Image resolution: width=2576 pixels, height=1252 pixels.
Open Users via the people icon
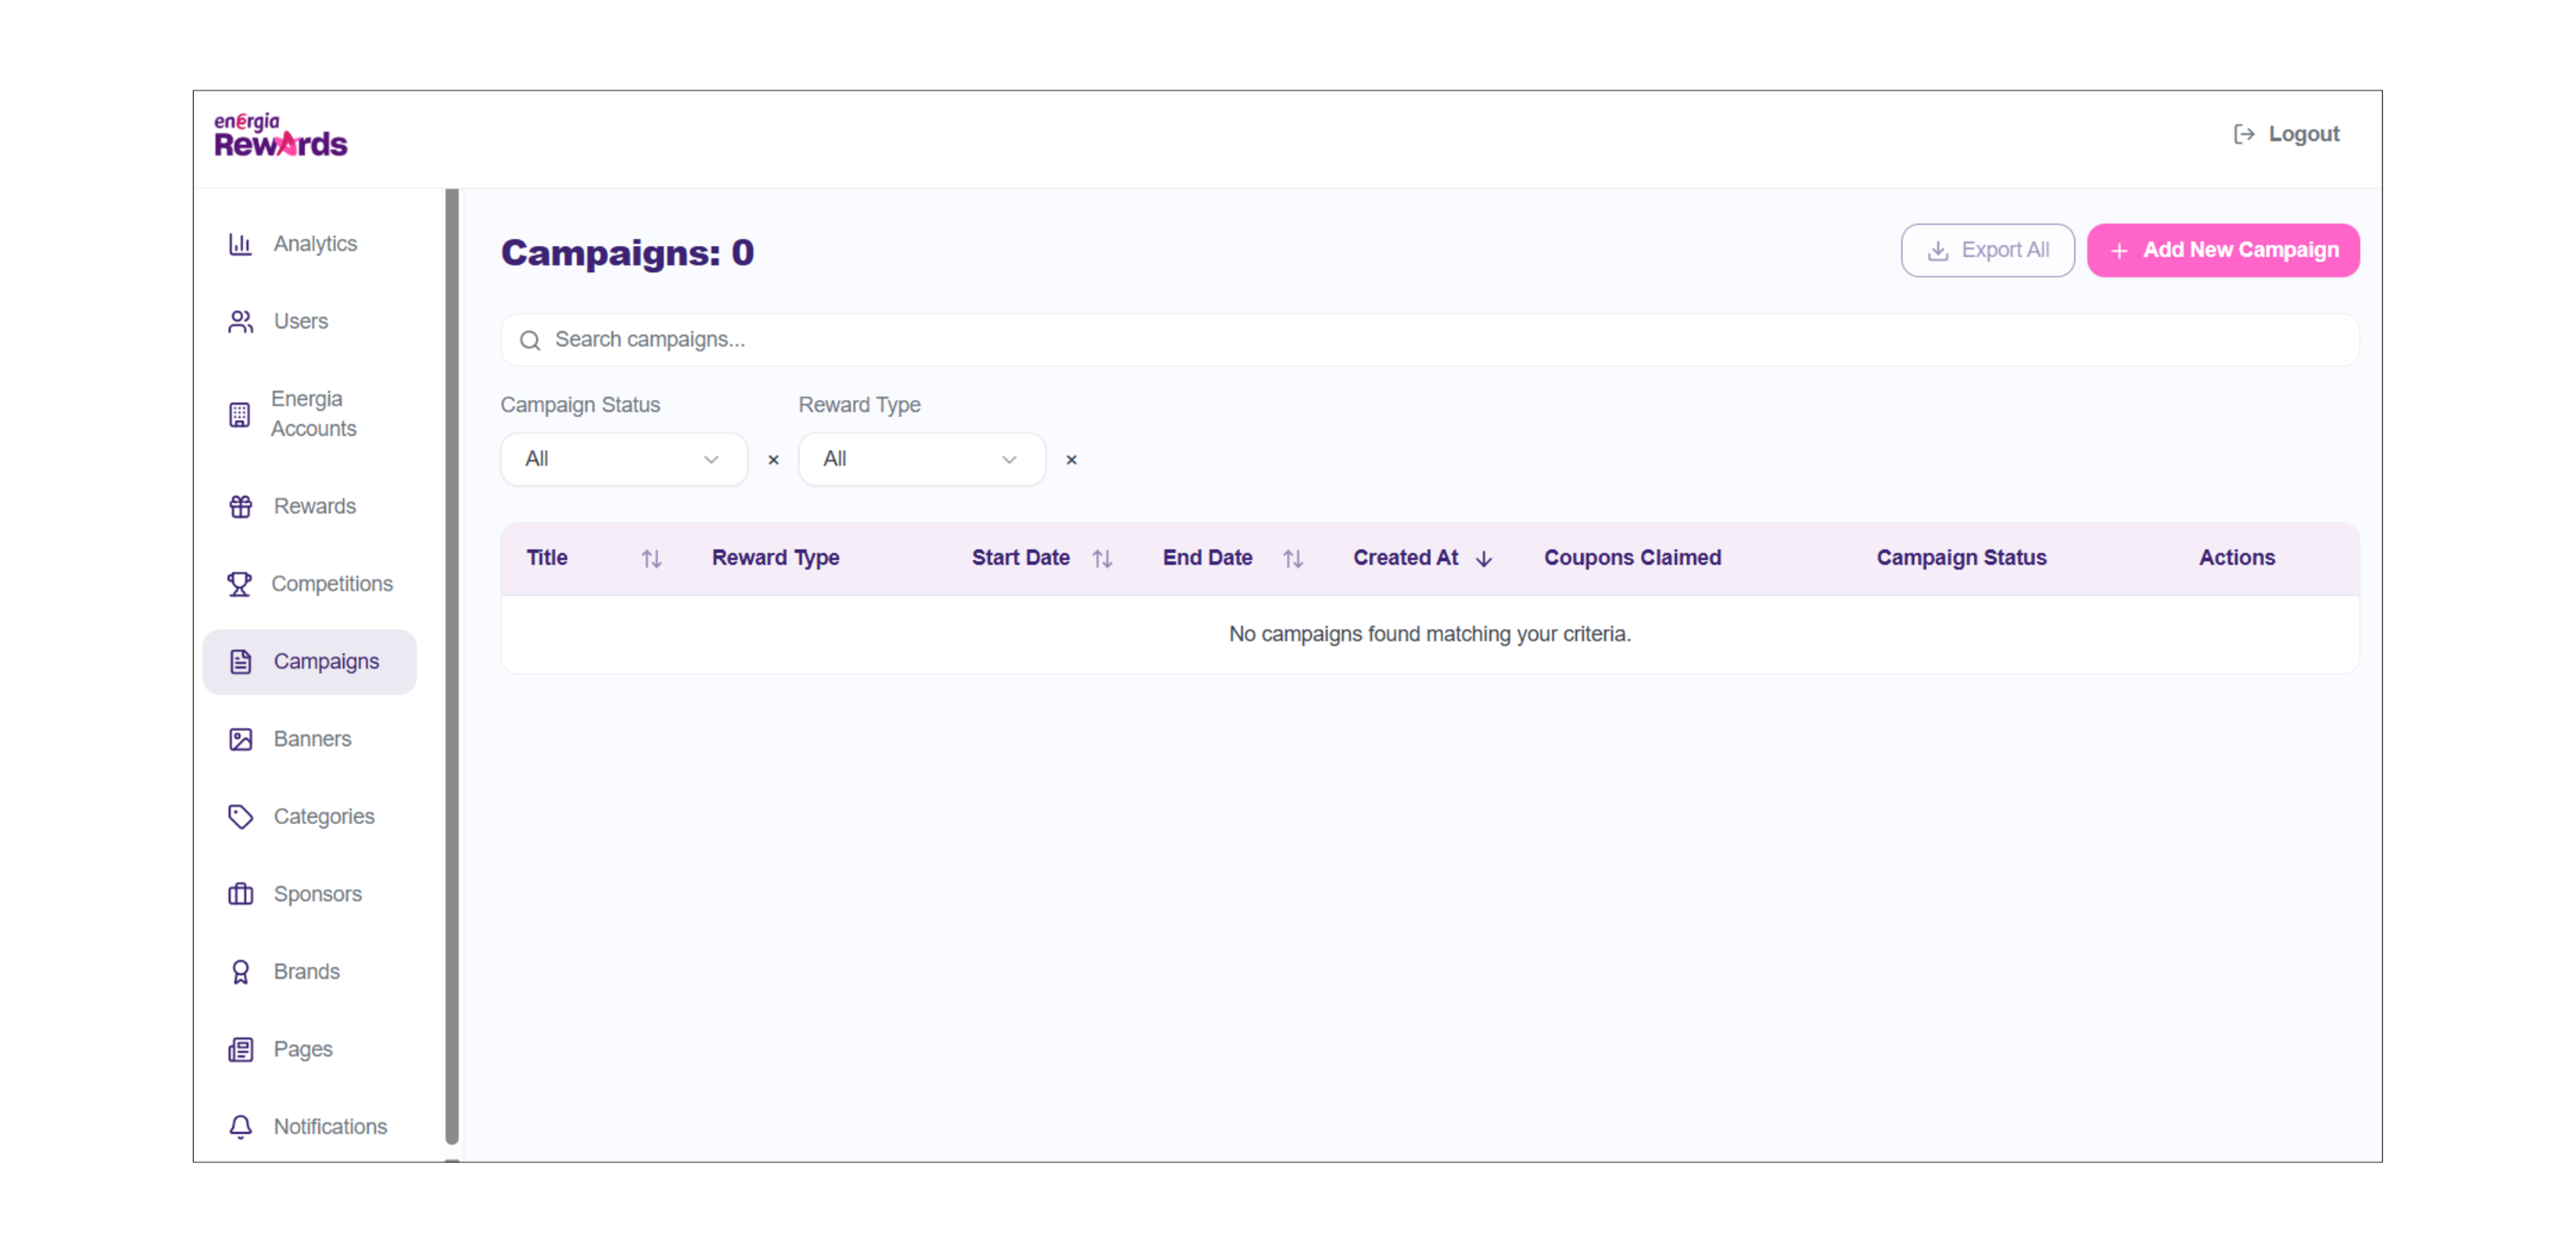[240, 321]
